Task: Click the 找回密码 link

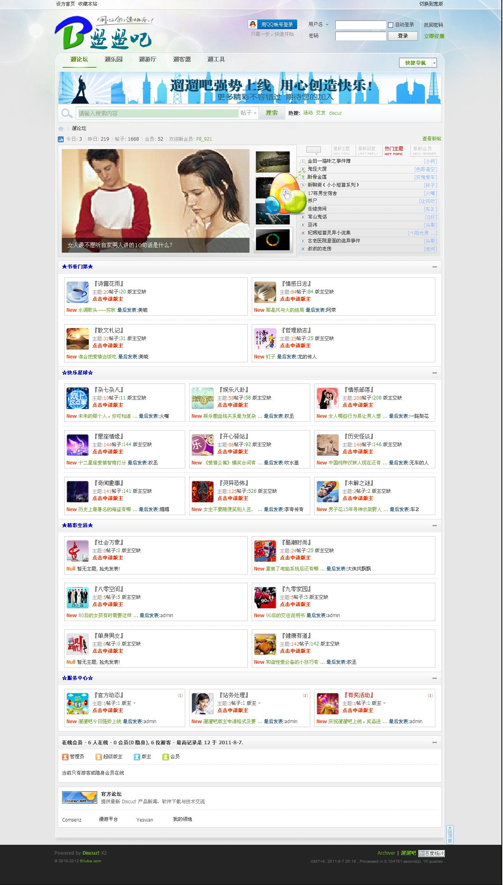Action: (433, 25)
